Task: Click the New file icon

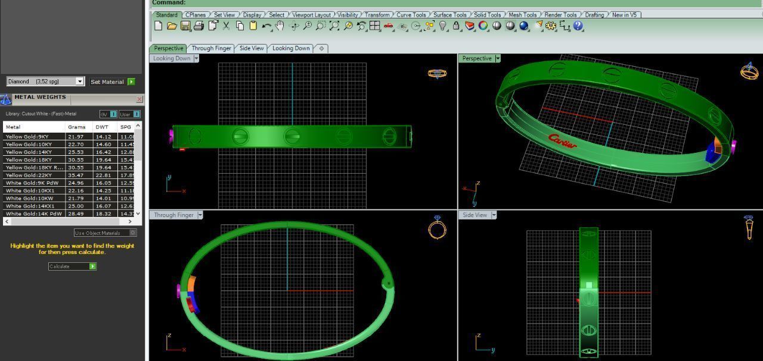Action: [158, 26]
